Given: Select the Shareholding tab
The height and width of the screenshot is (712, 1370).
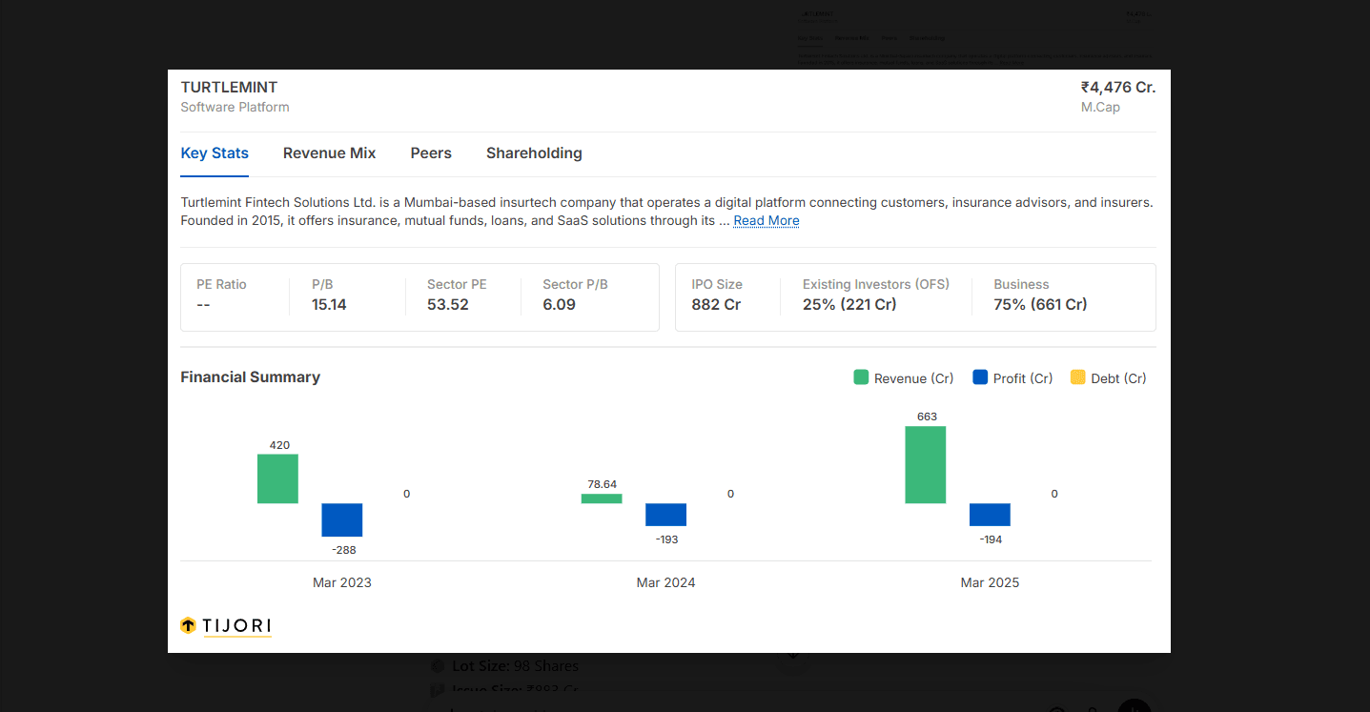Looking at the screenshot, I should click(534, 153).
